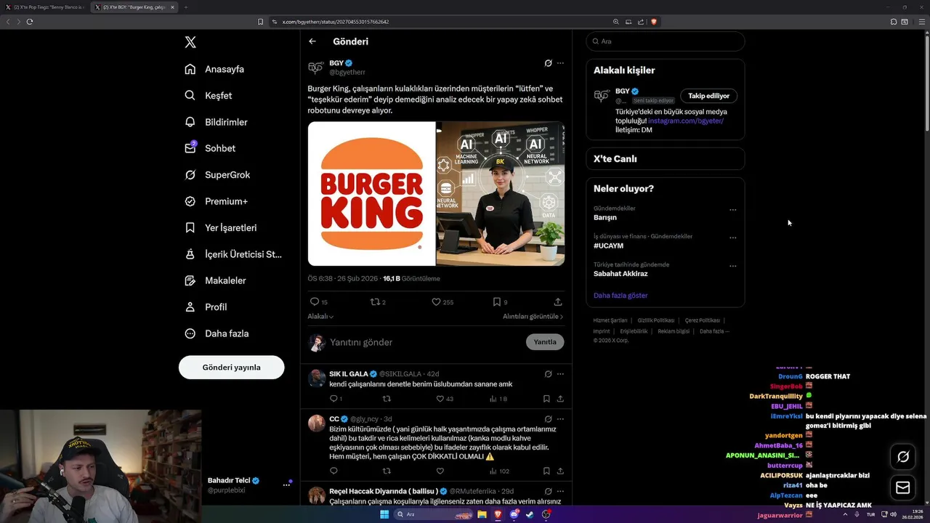
Task: Open three-dot menu on SIK IL GALA reply
Action: [x=560, y=374]
